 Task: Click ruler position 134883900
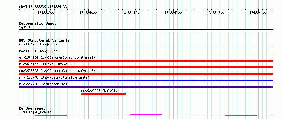click(46, 13)
